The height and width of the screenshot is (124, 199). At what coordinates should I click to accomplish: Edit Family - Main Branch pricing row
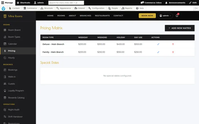coord(158,52)
